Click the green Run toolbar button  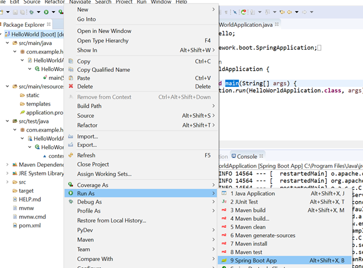[46, 12]
